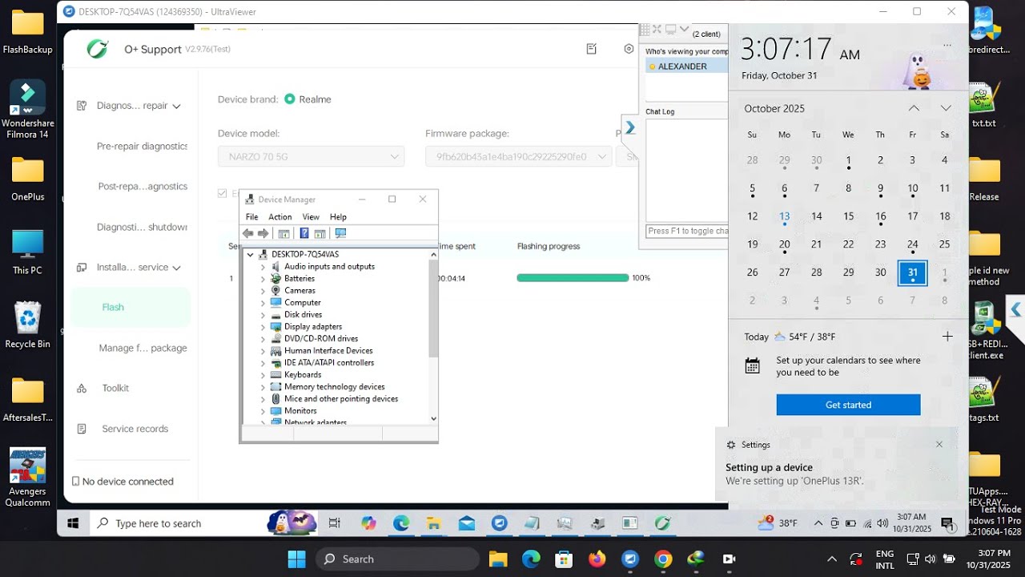Open This PC desktop icon
This screenshot has width=1025, height=577.
pyautogui.click(x=28, y=252)
